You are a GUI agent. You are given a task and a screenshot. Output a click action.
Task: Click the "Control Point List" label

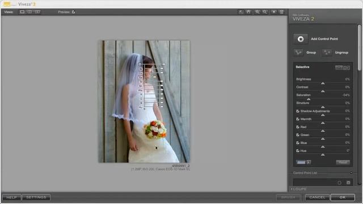pyautogui.click(x=305, y=173)
